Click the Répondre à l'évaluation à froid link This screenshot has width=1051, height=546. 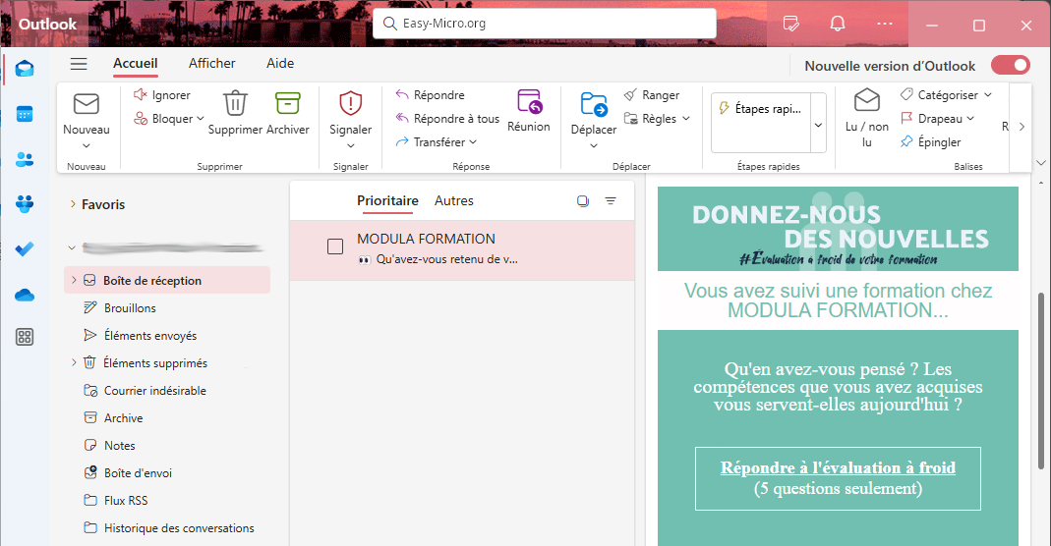coord(838,467)
